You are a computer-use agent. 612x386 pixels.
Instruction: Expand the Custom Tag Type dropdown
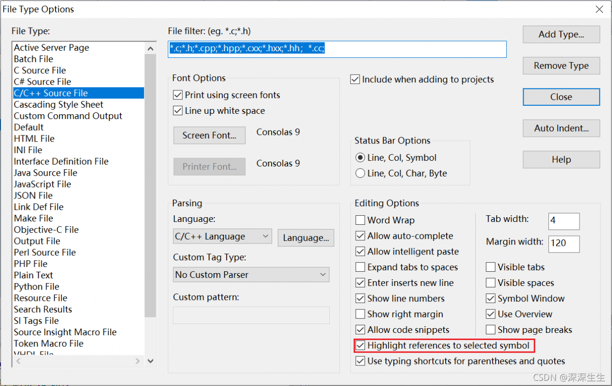251,275
